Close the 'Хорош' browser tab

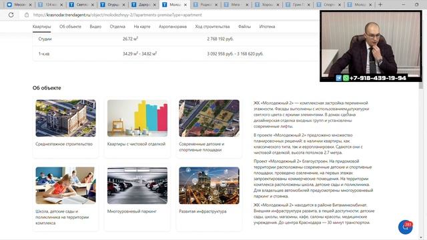point(278,5)
